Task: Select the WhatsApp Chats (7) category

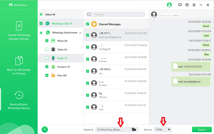Action: point(62,23)
